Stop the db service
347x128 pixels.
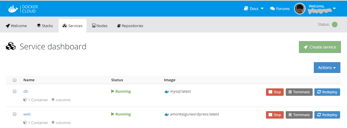[x=275, y=92]
